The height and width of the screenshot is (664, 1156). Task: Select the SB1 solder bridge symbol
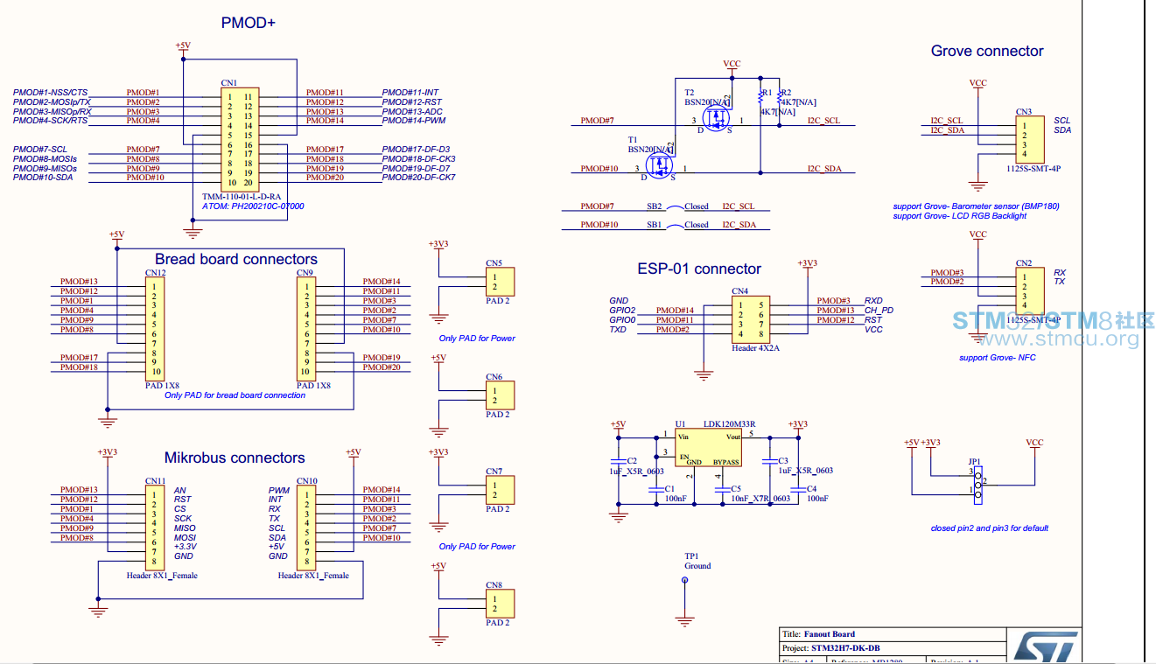click(674, 226)
